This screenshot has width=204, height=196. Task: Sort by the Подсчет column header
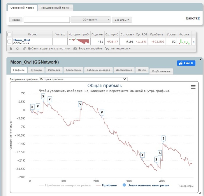tap(97, 34)
